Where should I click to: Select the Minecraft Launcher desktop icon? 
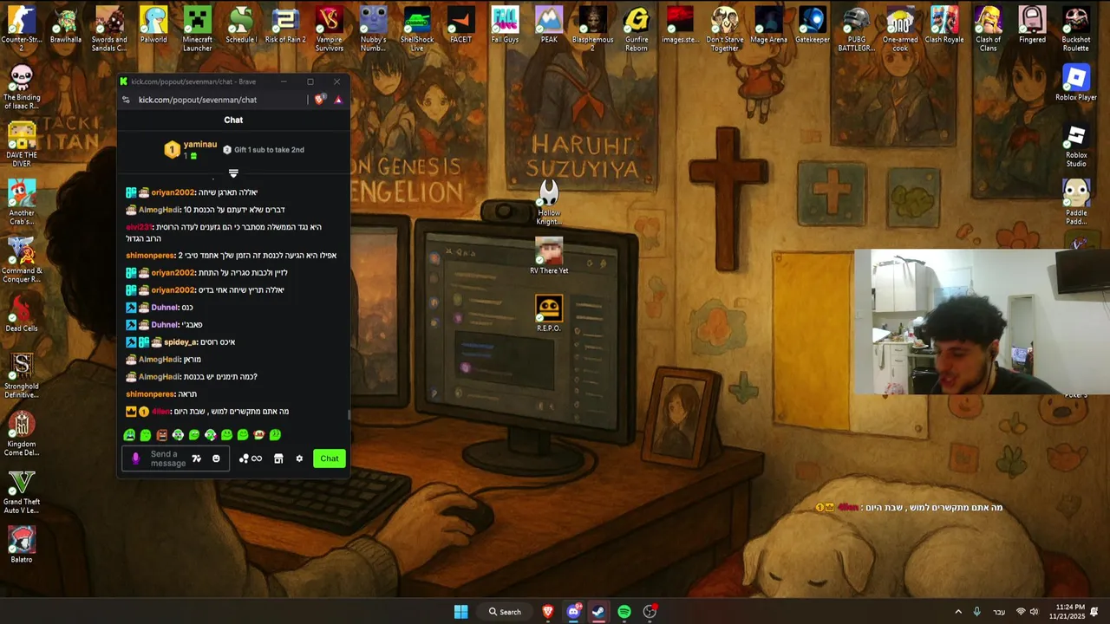(x=197, y=29)
